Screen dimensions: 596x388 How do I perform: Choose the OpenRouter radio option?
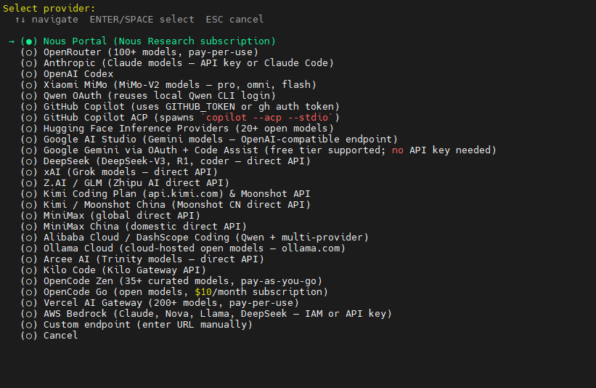coord(29,52)
